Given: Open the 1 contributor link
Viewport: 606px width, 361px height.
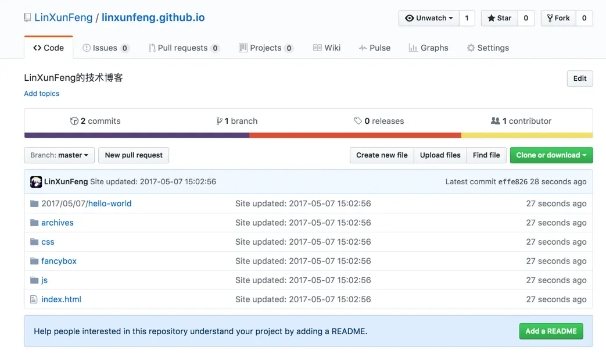Looking at the screenshot, I should 521,121.
